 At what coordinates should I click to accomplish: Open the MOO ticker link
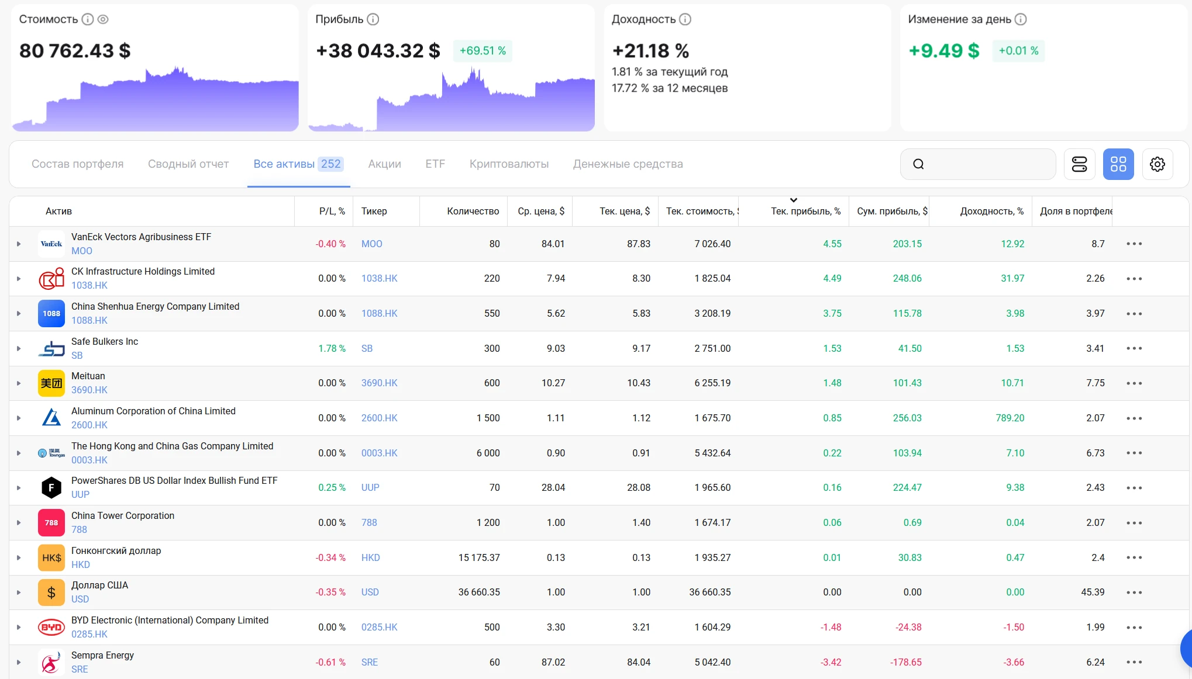[x=372, y=244]
